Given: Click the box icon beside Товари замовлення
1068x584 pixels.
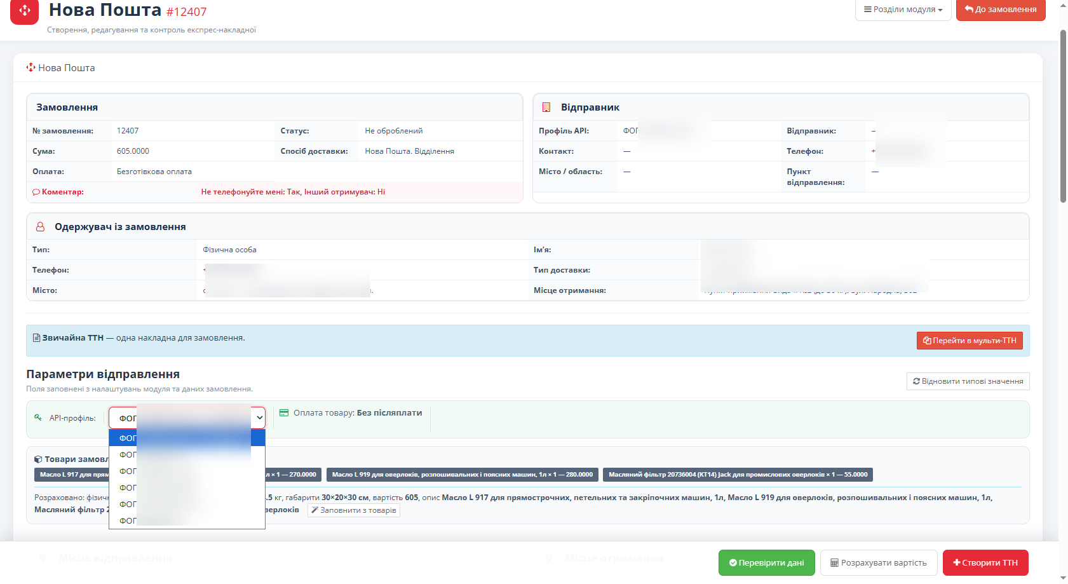Looking at the screenshot, I should [x=38, y=459].
